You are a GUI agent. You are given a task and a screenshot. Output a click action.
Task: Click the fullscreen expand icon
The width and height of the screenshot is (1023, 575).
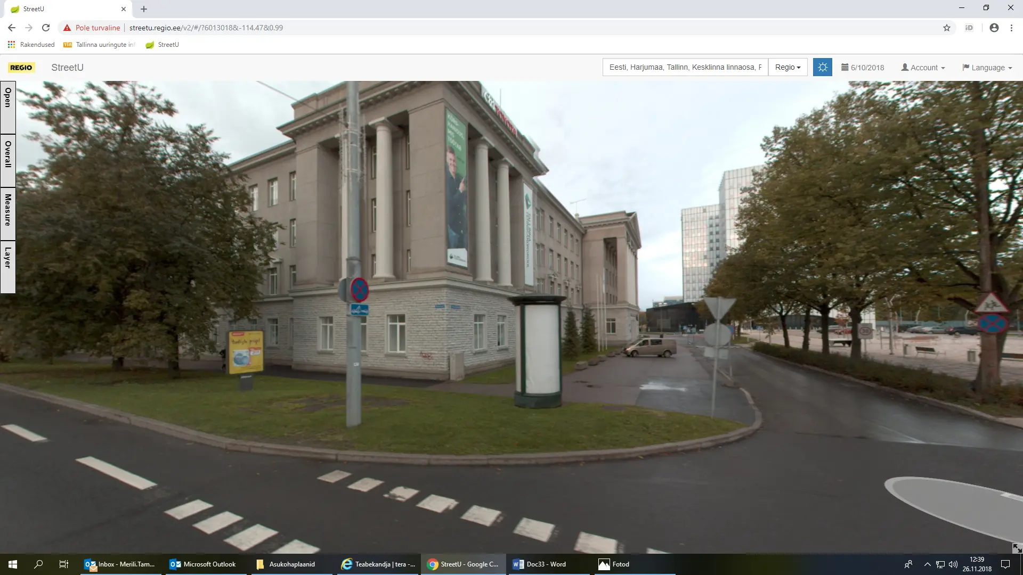[x=1017, y=548]
